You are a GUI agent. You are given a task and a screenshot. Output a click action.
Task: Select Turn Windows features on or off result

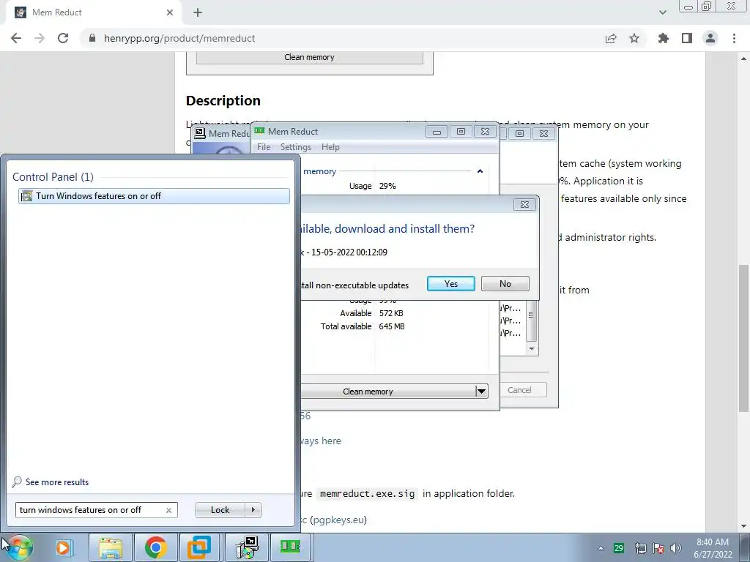pyautogui.click(x=154, y=196)
